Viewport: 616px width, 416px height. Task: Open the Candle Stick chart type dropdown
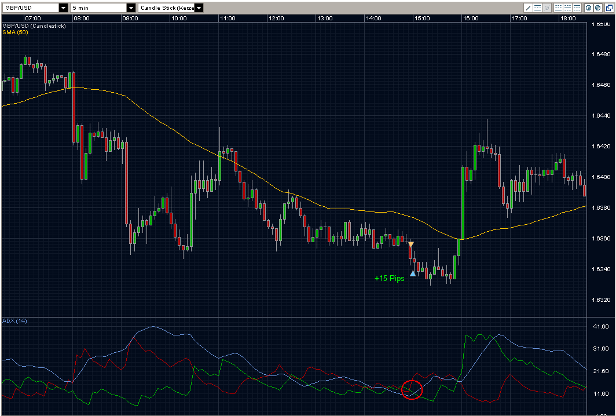[x=199, y=8]
